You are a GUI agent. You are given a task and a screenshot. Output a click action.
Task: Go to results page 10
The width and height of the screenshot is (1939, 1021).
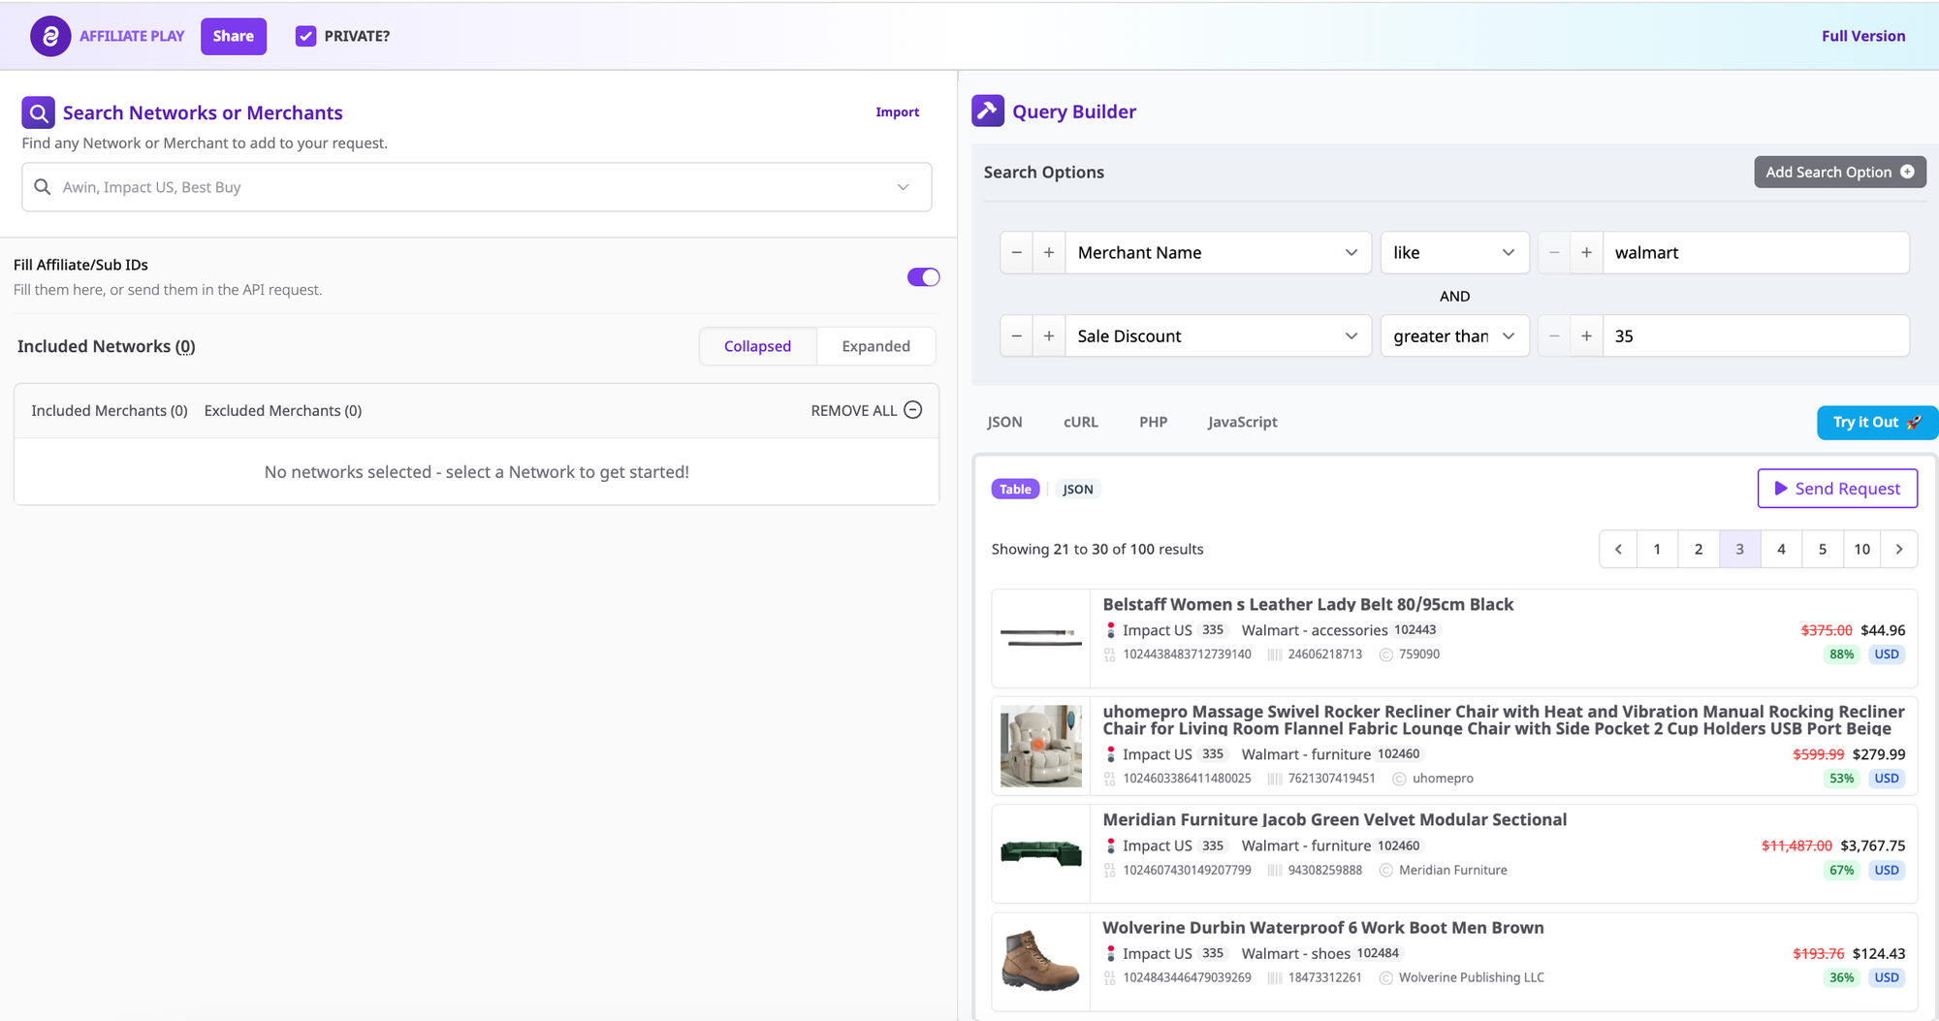coord(1862,549)
